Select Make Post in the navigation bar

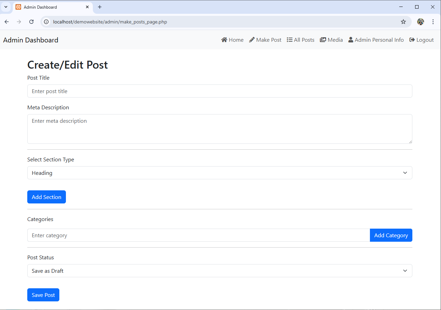point(268,40)
